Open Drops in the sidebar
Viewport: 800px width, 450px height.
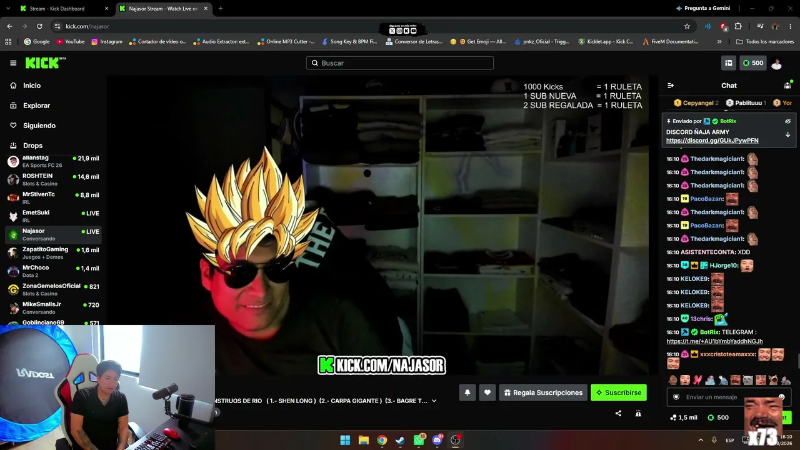[32, 146]
